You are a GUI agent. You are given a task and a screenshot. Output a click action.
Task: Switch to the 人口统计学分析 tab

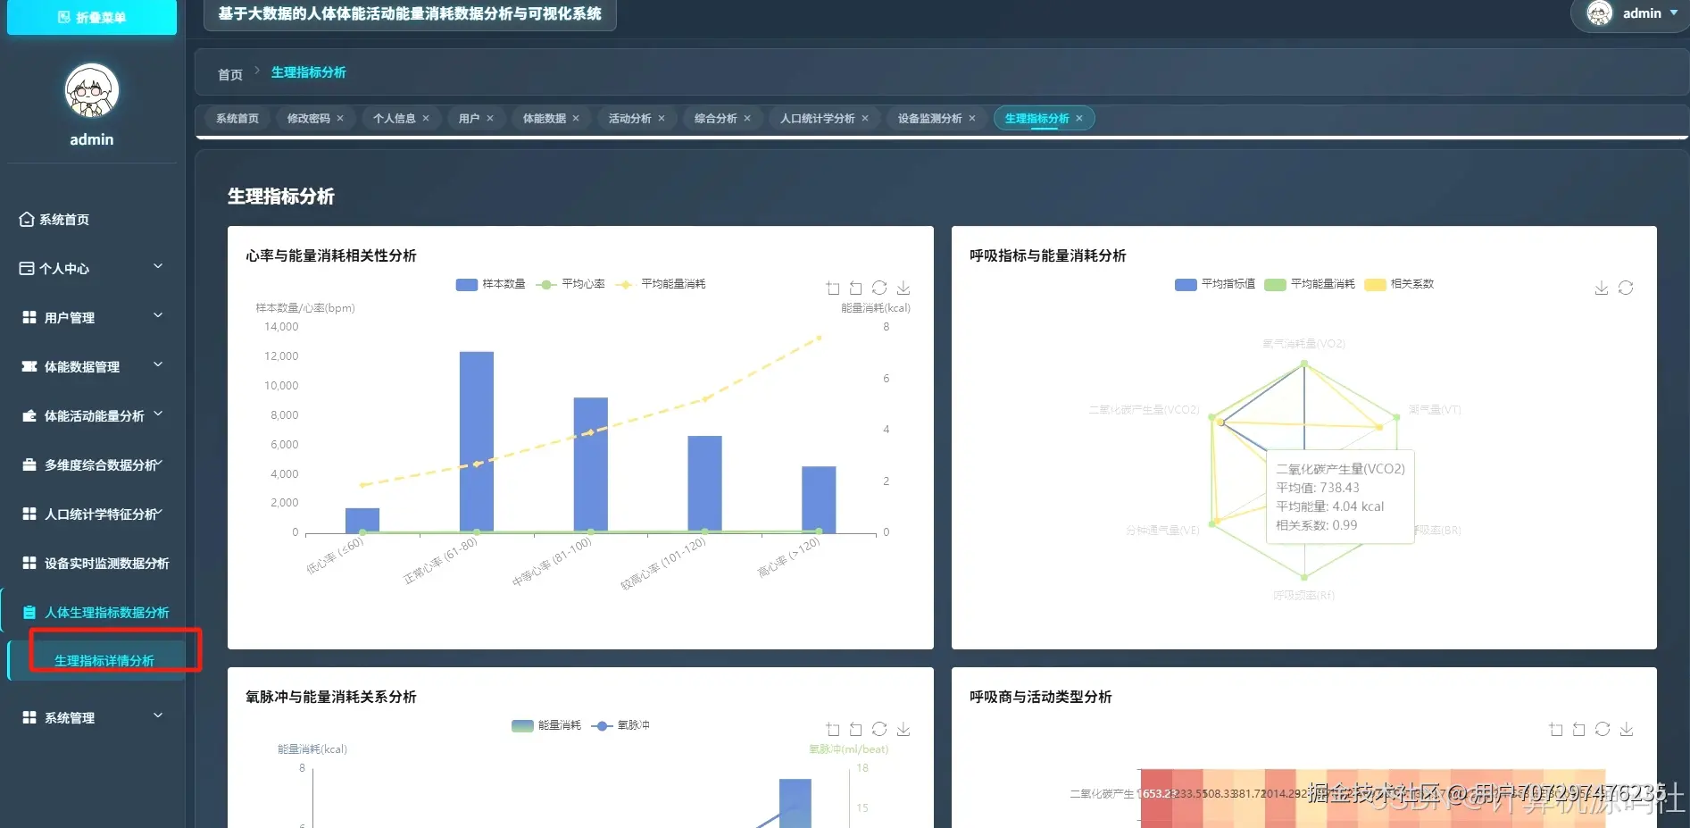point(818,119)
